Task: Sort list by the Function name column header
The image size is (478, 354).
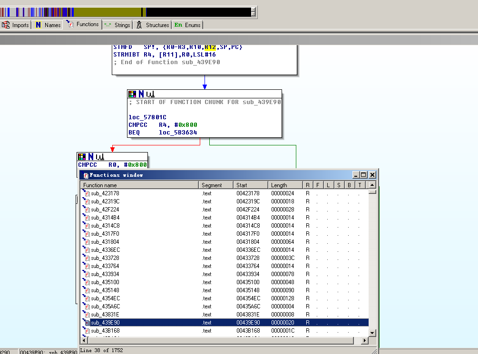Action: click(139, 185)
